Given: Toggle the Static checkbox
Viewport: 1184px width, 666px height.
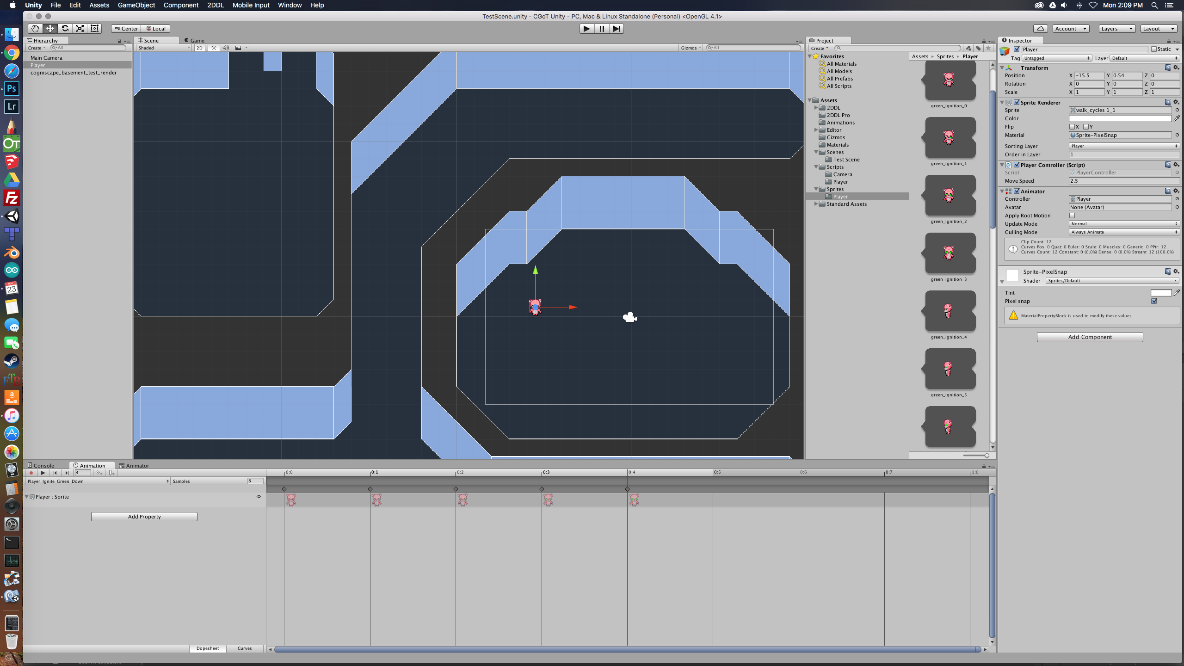Looking at the screenshot, I should tap(1153, 49).
